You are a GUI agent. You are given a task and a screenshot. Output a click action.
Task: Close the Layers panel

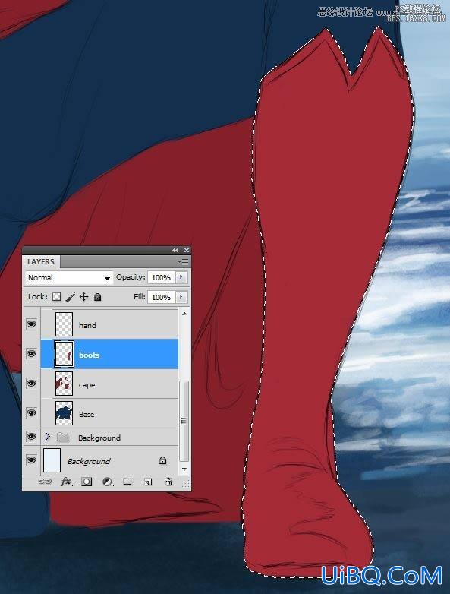(x=187, y=251)
